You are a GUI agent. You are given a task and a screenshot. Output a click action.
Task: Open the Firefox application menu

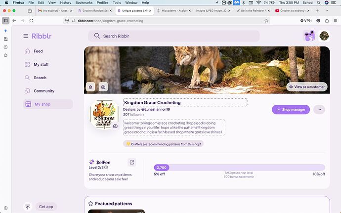click(336, 21)
